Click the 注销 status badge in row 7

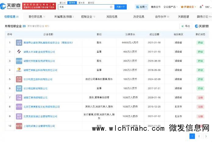coord(200,98)
